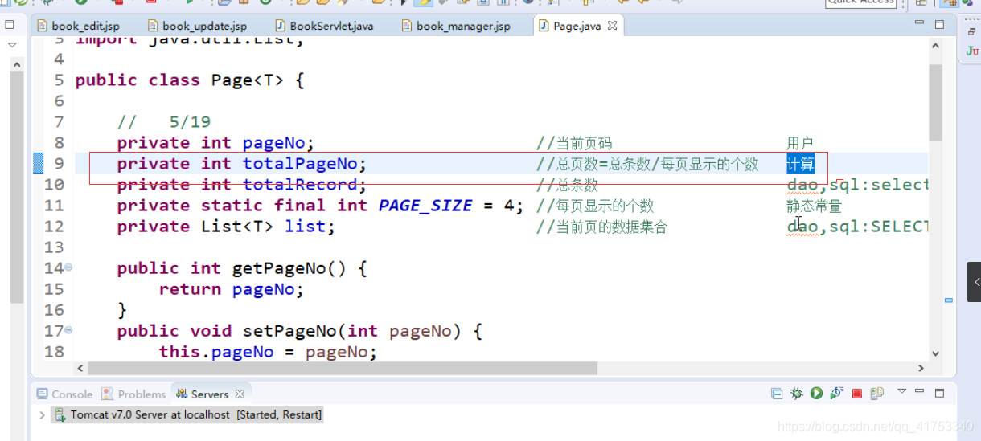Click the comment //当前页码 on line 8
The image size is (981, 441).
(x=574, y=143)
